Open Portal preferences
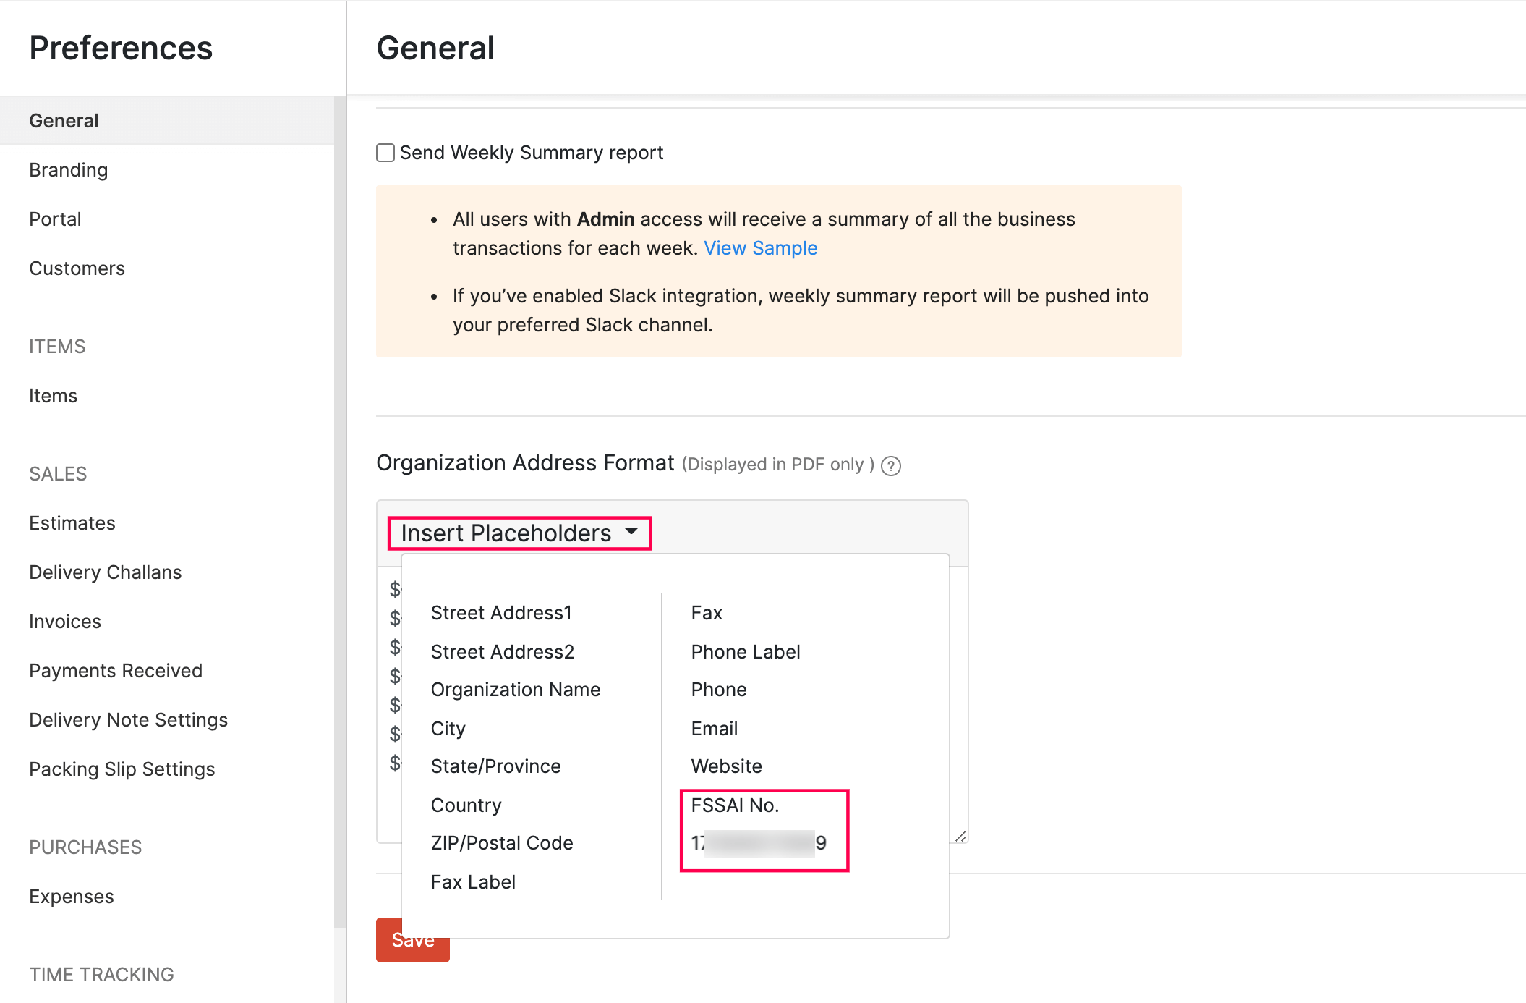Screen dimensions: 1526x1003 coord(54,219)
